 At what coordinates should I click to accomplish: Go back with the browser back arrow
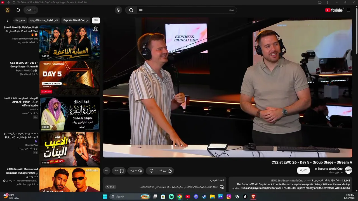[x=8, y=3]
